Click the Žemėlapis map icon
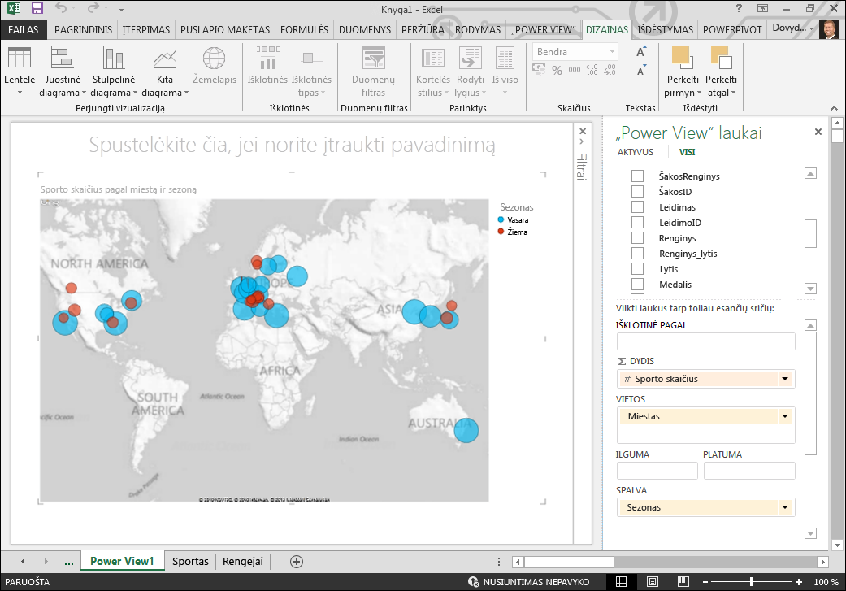The width and height of the screenshot is (846, 591). coord(215,58)
